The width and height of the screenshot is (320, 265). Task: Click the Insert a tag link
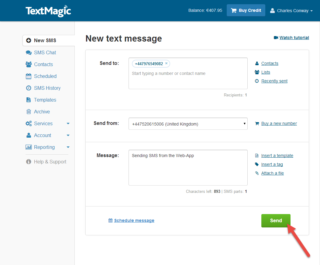coord(272,164)
